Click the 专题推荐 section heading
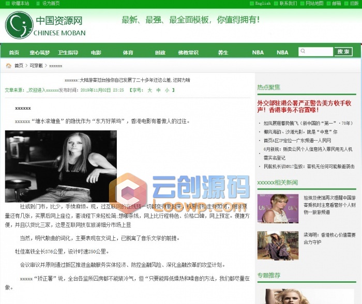 [269, 275]
